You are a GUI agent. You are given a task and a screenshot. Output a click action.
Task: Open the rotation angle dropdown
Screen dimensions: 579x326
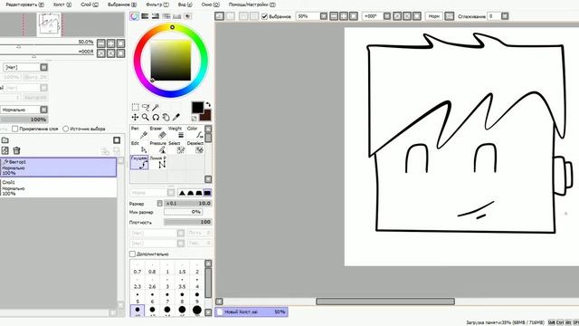tap(387, 16)
